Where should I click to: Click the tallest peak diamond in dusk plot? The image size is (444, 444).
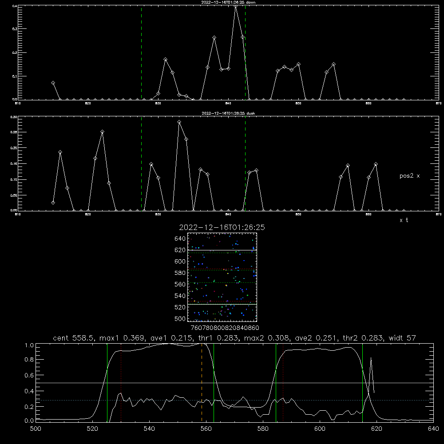(179, 122)
